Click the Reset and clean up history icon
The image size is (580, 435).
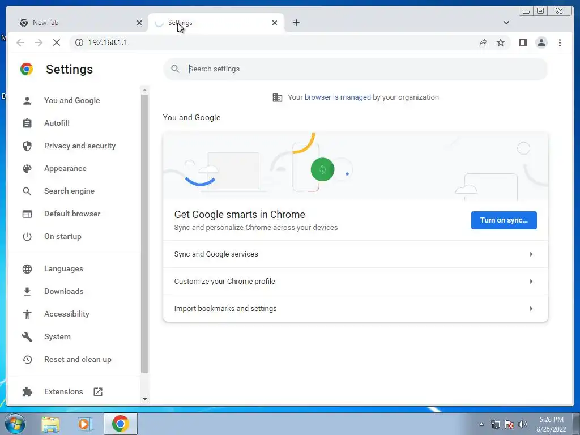[x=27, y=360]
